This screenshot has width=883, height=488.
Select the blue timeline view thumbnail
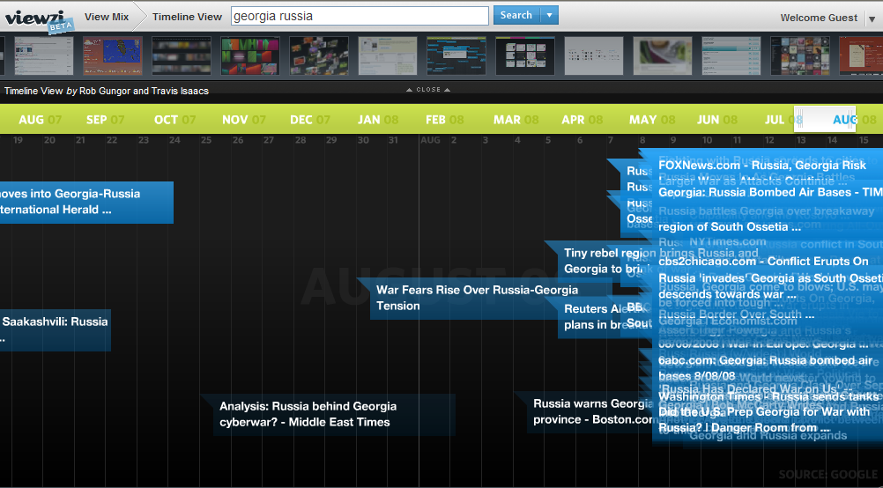(456, 55)
